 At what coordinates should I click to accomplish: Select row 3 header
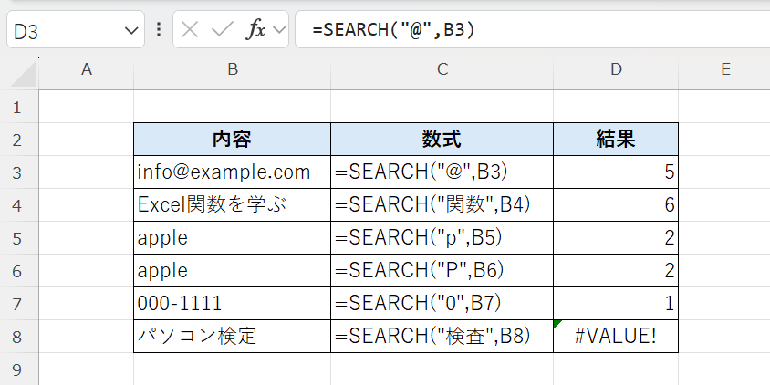[17, 172]
